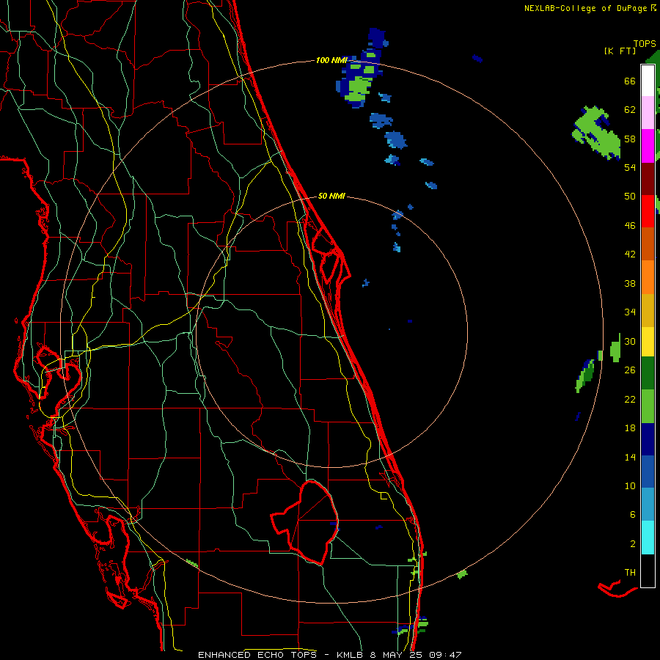Click legend value 26
Screen dimensions: 660x660
tap(630, 370)
